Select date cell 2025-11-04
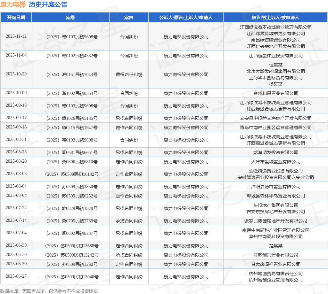328x294 pixels. pos(16,55)
